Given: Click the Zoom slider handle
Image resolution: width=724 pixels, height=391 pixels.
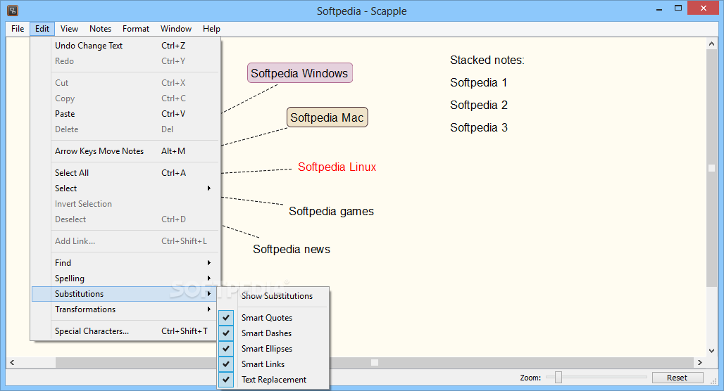Looking at the screenshot, I should [558, 378].
